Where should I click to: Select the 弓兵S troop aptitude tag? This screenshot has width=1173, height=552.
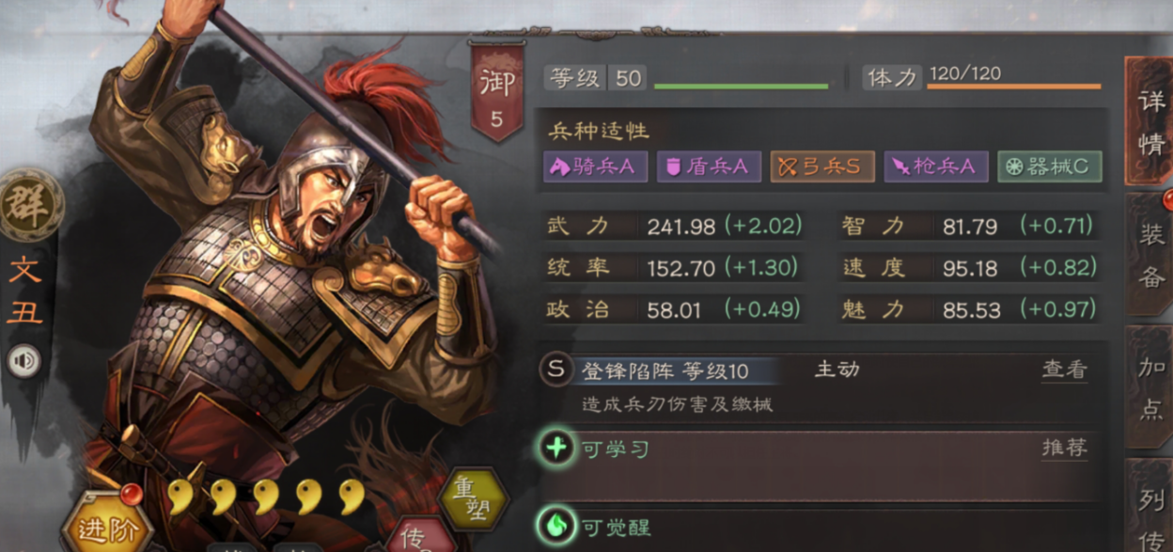coord(822,167)
